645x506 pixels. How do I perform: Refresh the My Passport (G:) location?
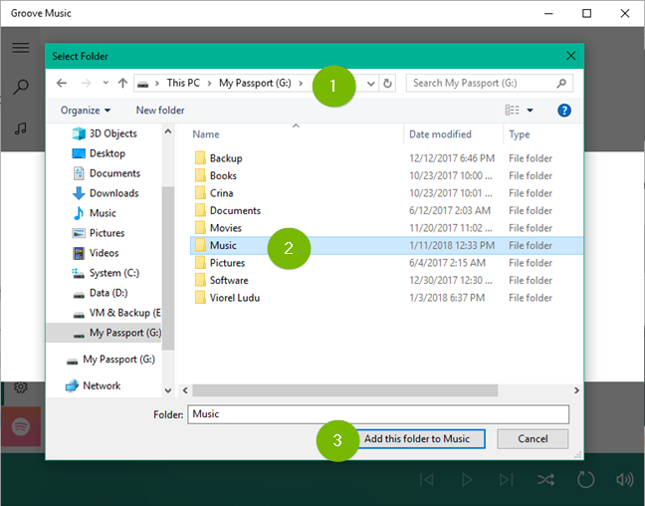[387, 84]
